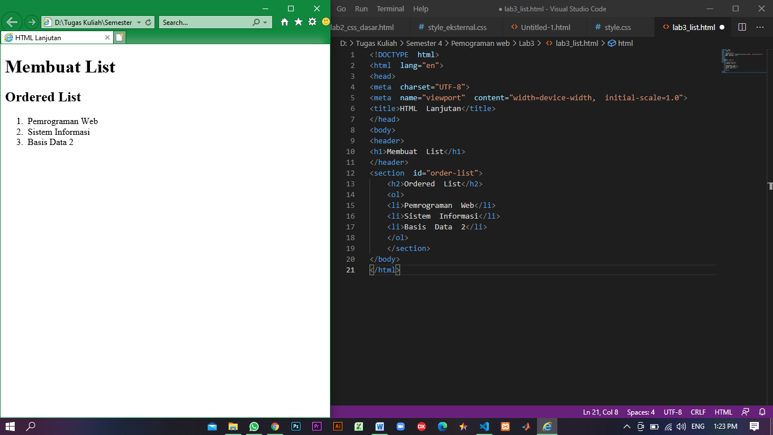Click the feedback icon in the VS Code status bar
Image resolution: width=773 pixels, height=435 pixels.
745,412
